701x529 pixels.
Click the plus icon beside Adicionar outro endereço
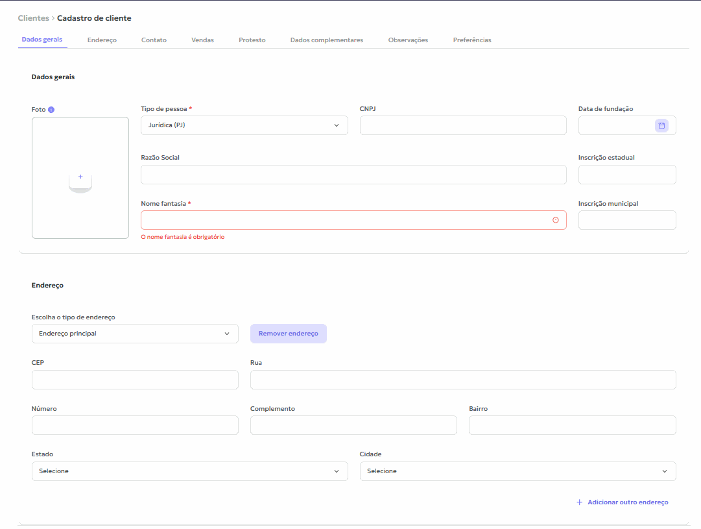579,502
